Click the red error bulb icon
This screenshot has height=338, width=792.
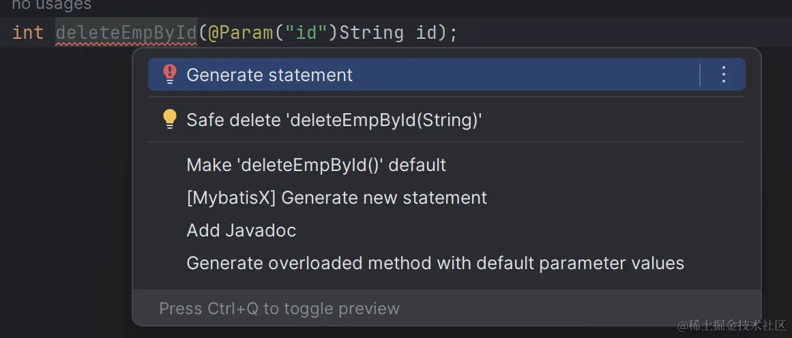point(170,74)
